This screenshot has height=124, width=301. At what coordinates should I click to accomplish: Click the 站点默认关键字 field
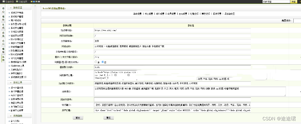click(x=172, y=83)
